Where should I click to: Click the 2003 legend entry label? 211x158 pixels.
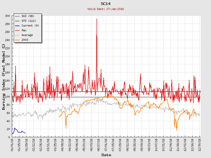point(25,40)
